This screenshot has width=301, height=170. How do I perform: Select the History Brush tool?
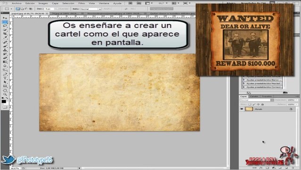[x=5, y=54]
